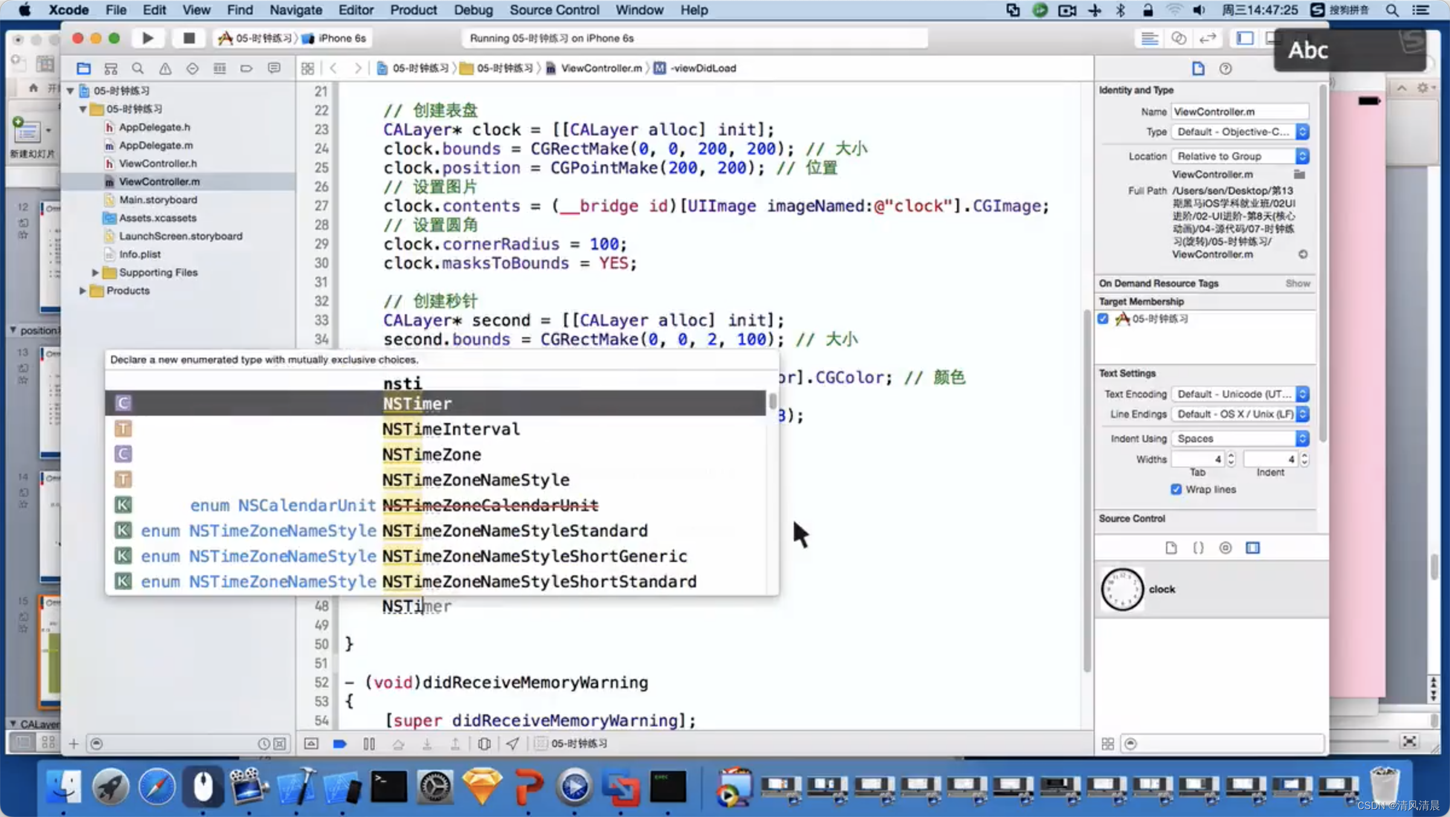
Task: Stop the running app
Action: point(188,38)
